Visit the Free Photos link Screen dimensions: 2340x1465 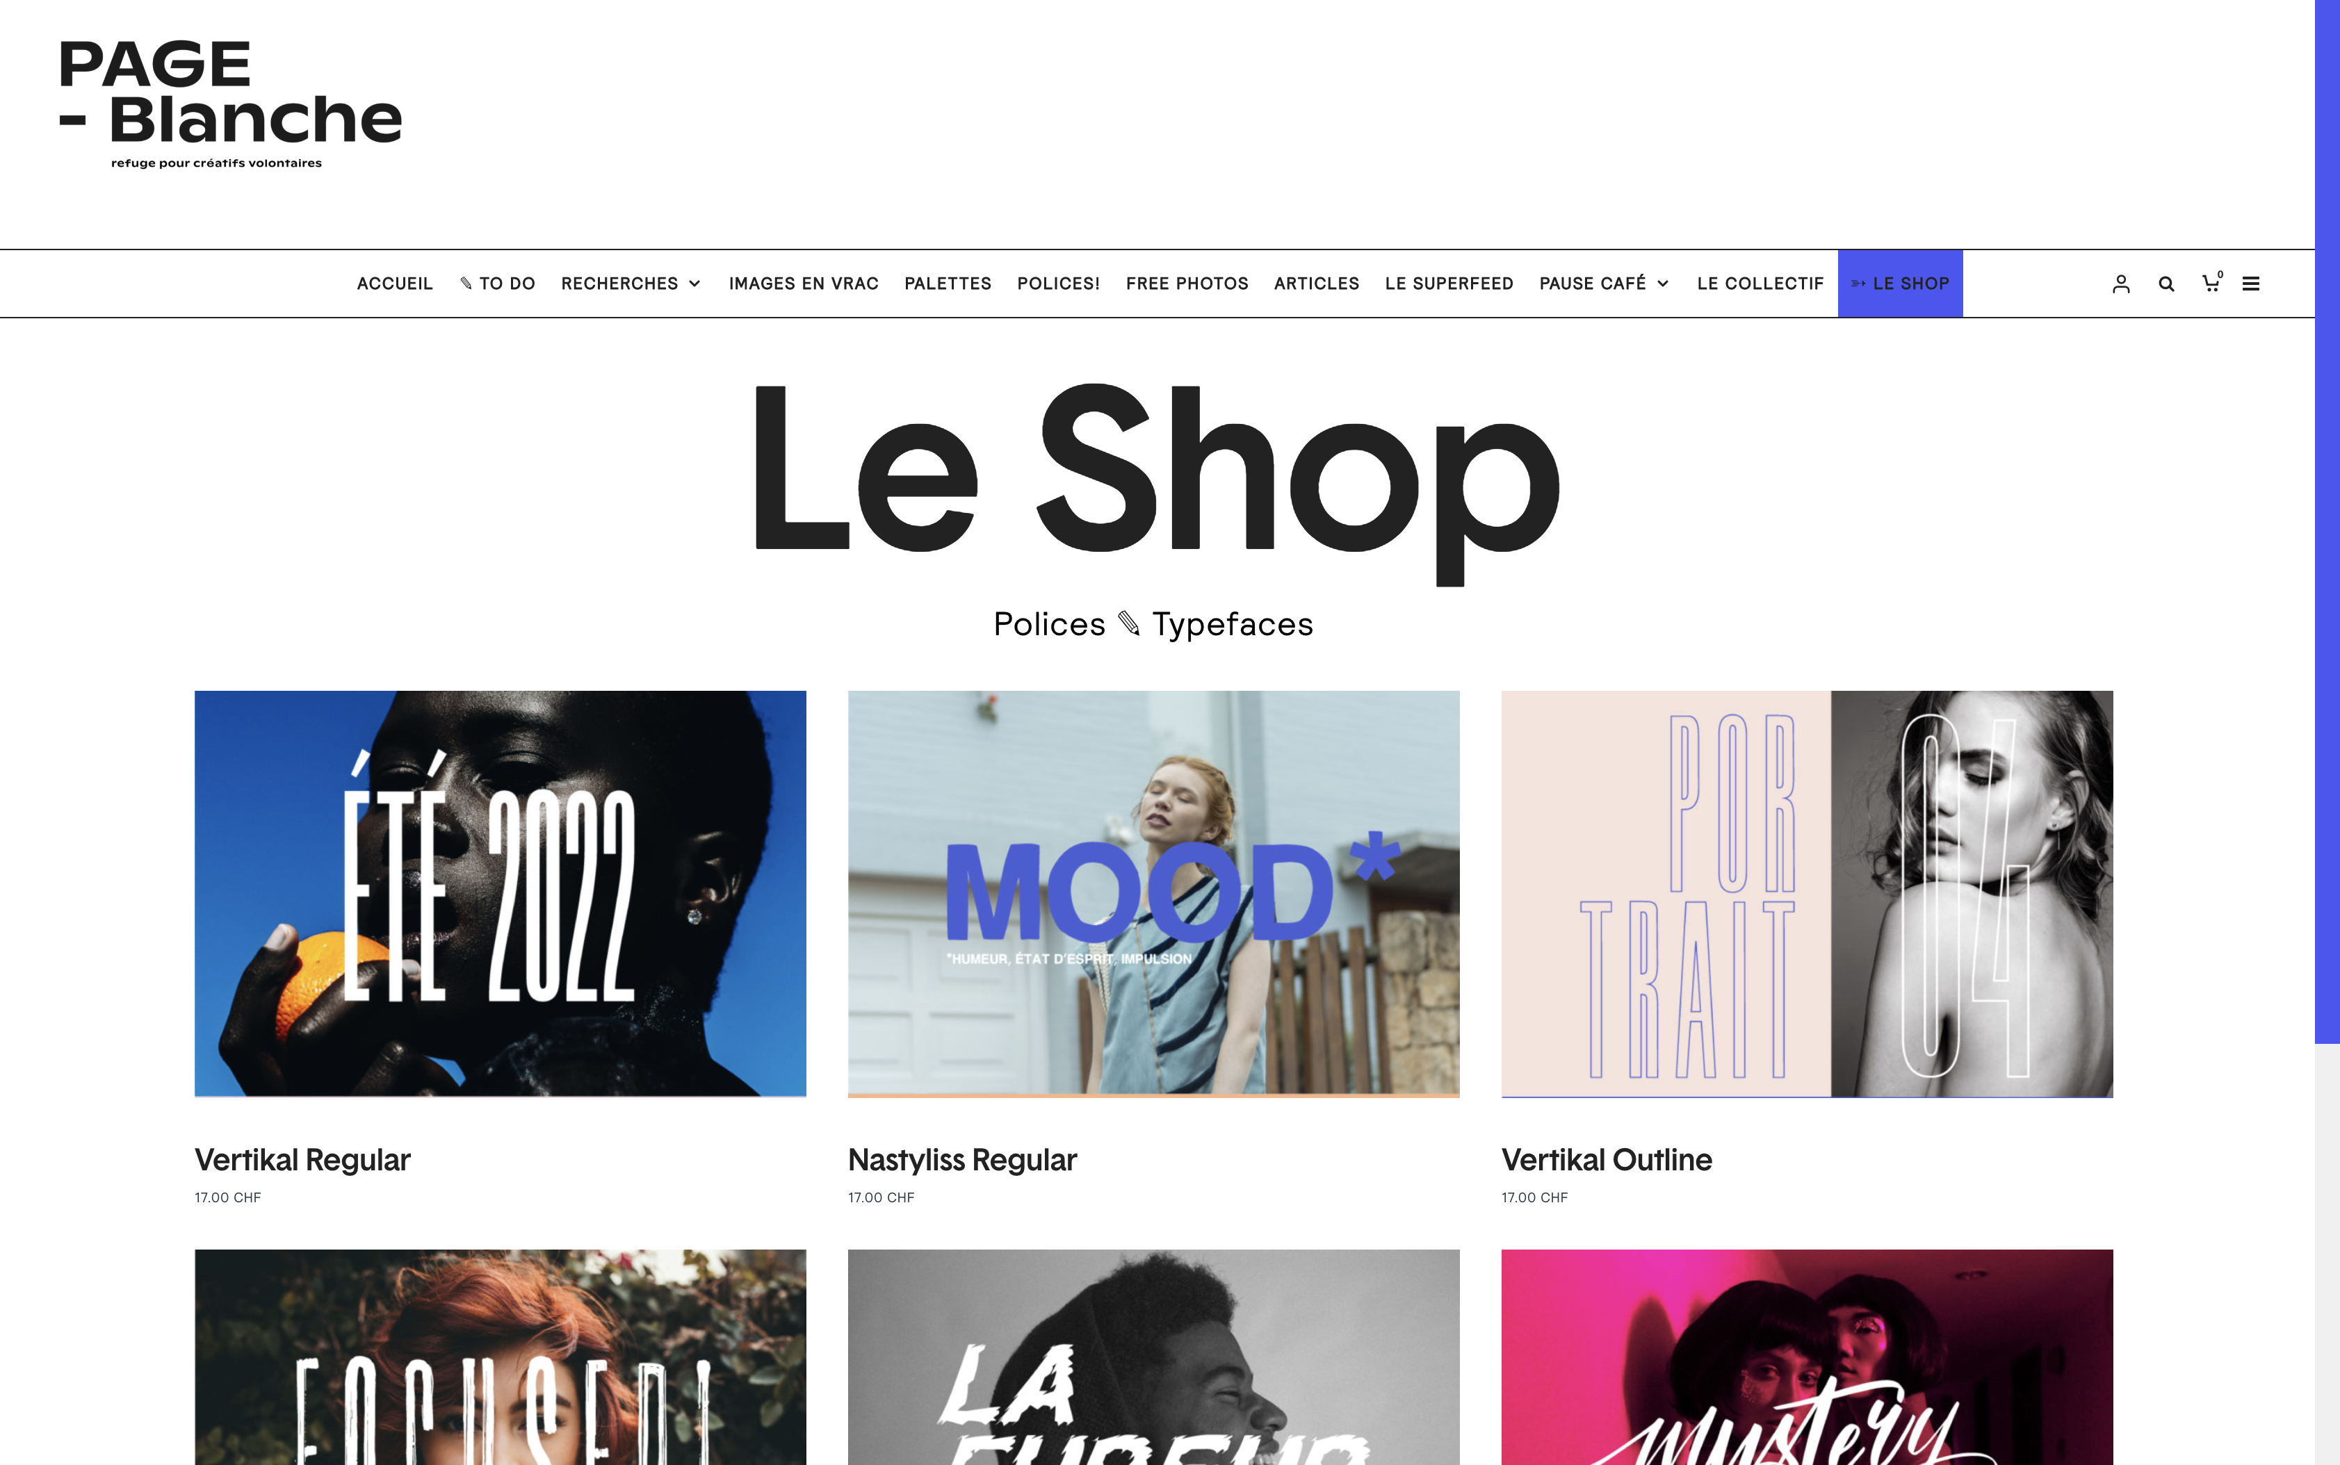1187,284
